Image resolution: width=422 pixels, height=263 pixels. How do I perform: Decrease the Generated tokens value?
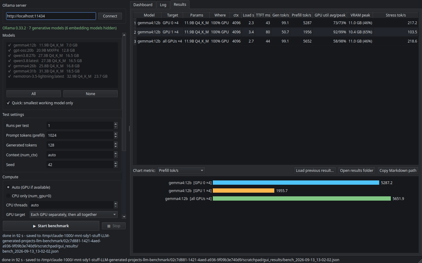click(116, 147)
